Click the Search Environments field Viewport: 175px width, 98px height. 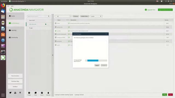(x=39, y=16)
